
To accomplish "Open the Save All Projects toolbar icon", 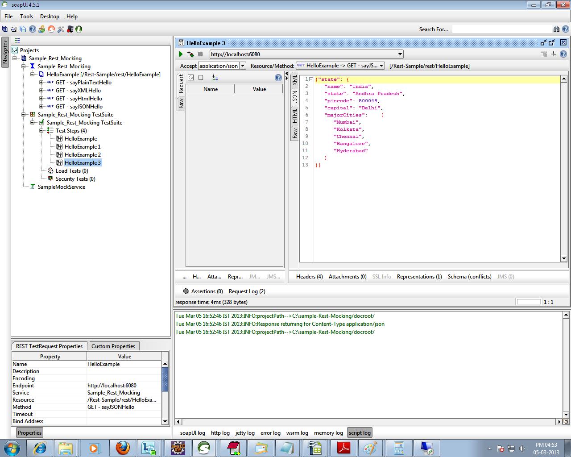I will coord(23,29).
